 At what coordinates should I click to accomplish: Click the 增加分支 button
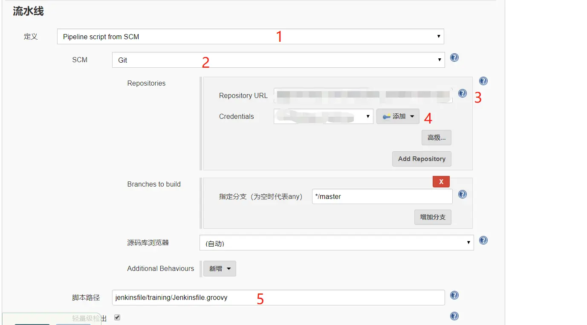433,217
